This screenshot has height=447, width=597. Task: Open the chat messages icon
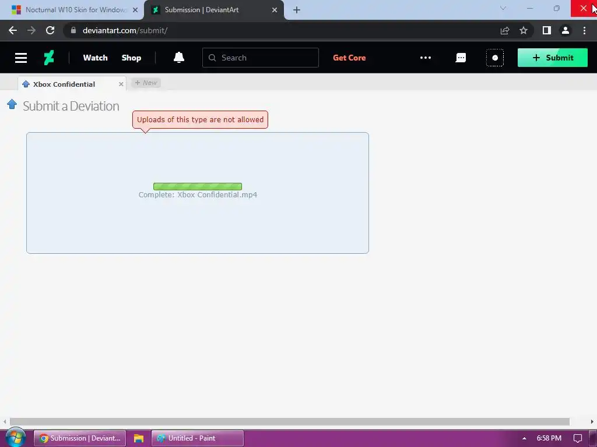click(461, 58)
